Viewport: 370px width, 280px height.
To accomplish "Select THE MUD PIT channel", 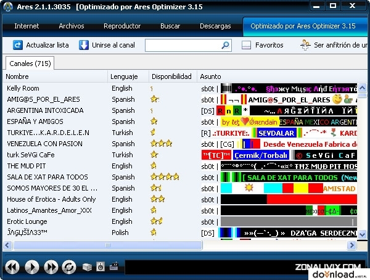I will point(26,166).
